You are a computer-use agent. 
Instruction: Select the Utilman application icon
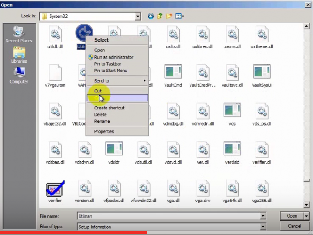coord(84,32)
